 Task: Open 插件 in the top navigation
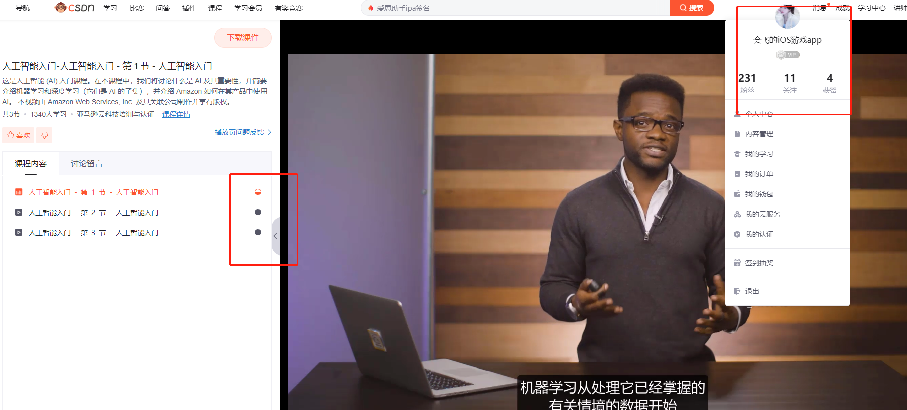[x=189, y=8]
